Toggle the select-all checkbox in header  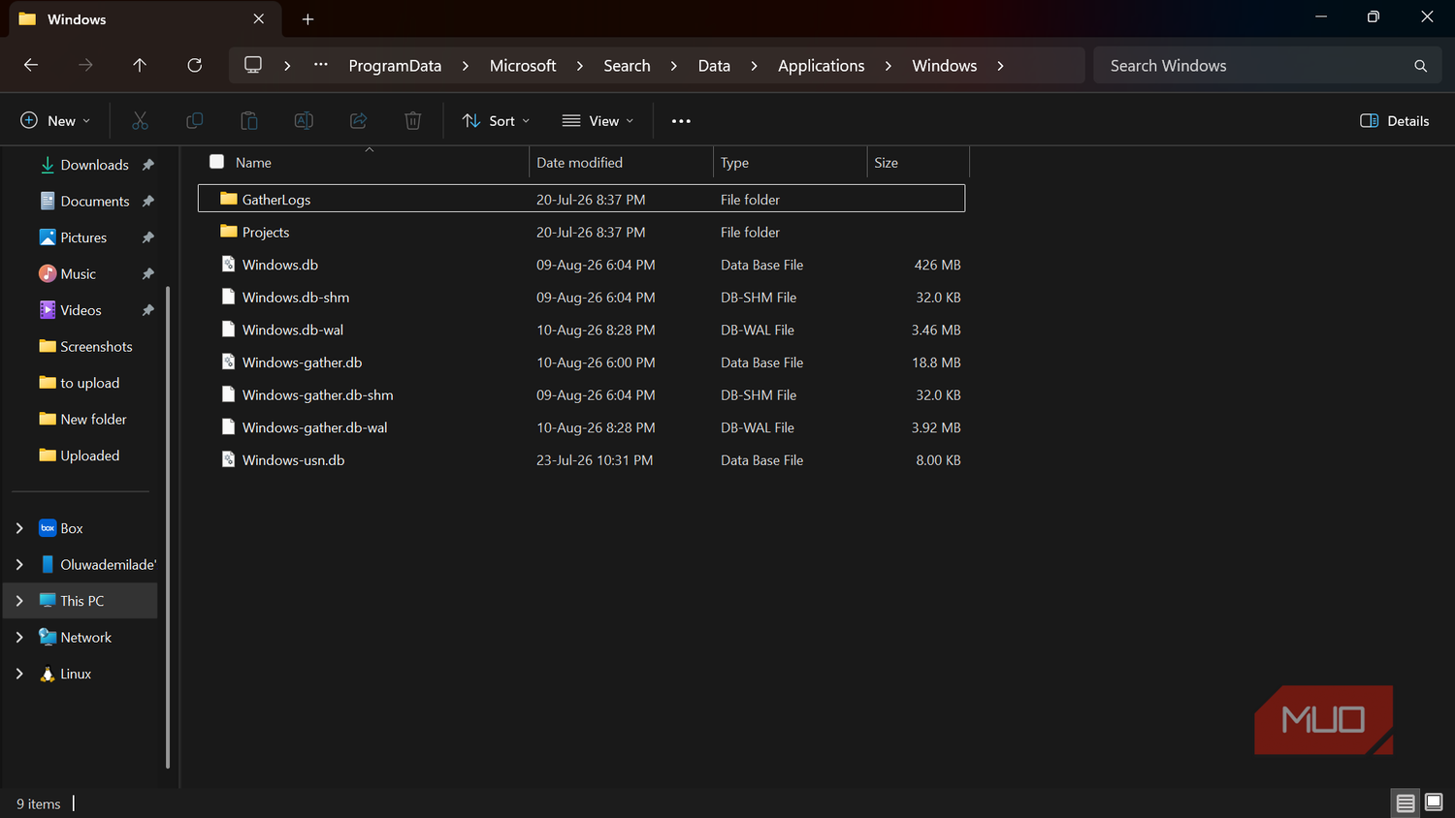216,162
